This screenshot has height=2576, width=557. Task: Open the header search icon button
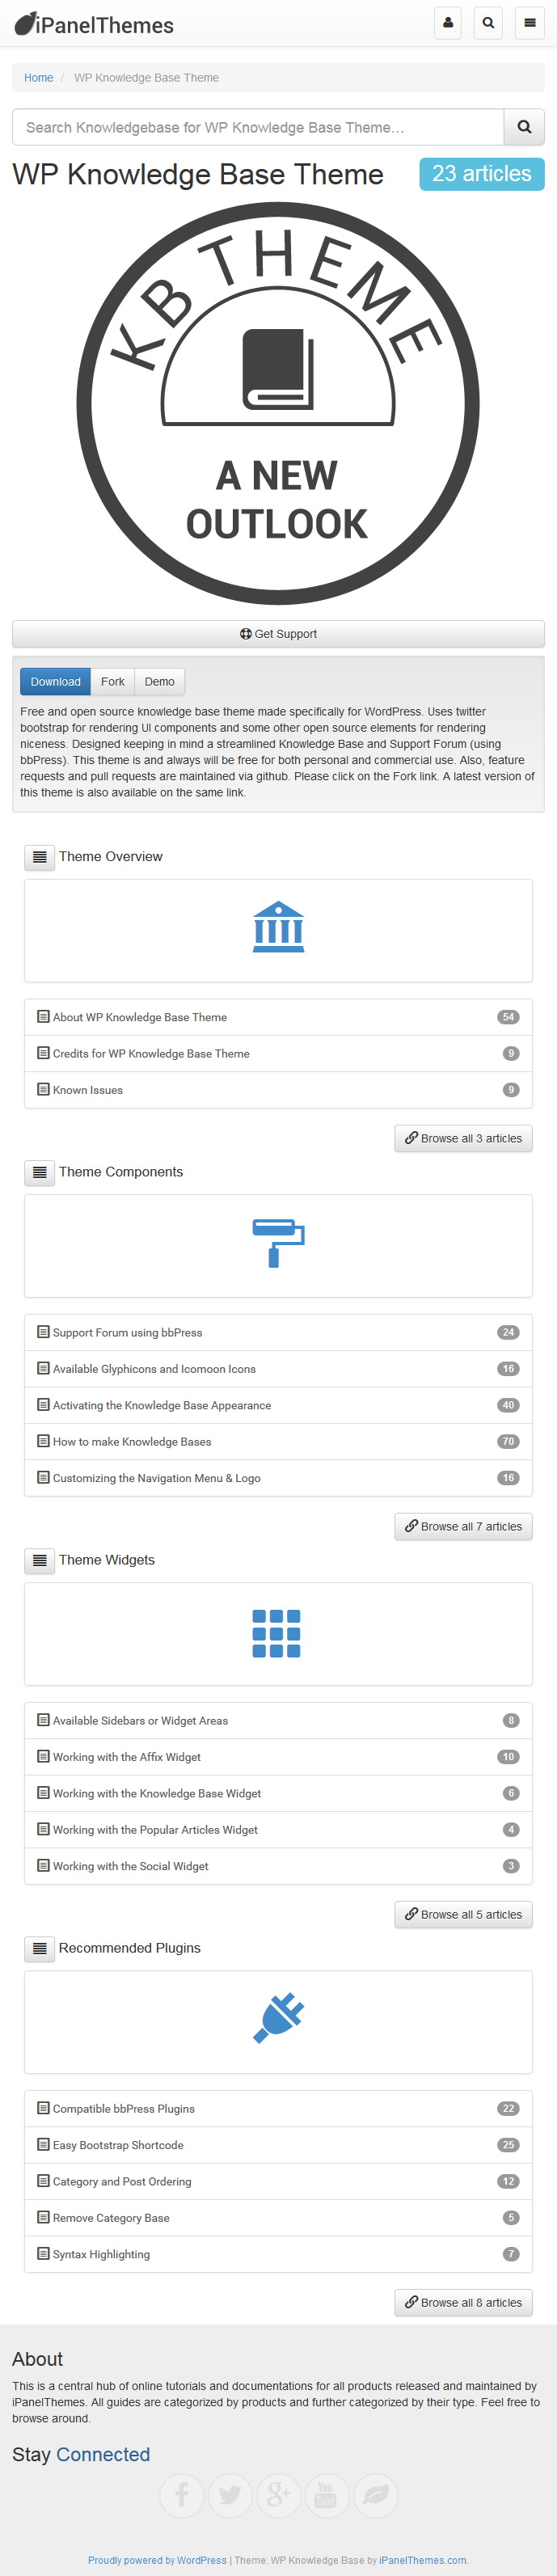(488, 23)
